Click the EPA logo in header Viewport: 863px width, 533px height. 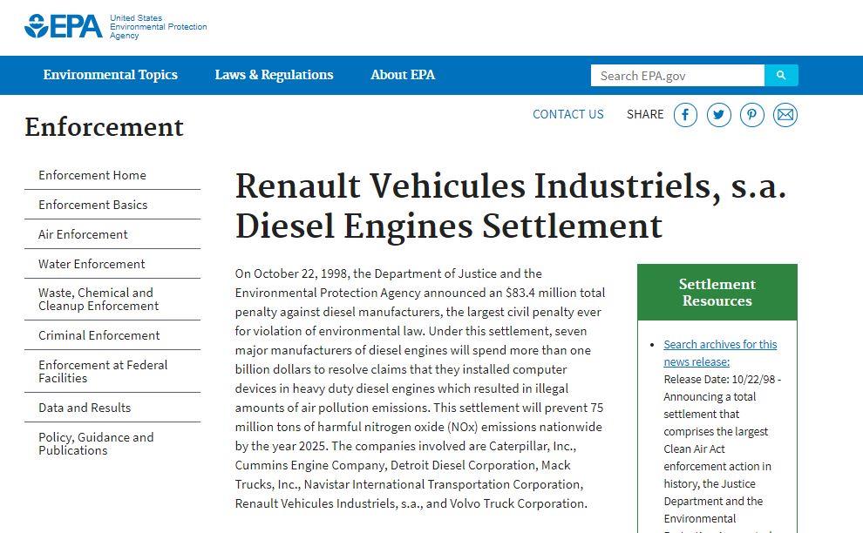pyautogui.click(x=64, y=26)
